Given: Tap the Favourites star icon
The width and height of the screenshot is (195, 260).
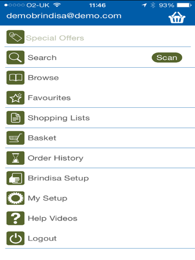Looking at the screenshot, I should [x=15, y=97].
